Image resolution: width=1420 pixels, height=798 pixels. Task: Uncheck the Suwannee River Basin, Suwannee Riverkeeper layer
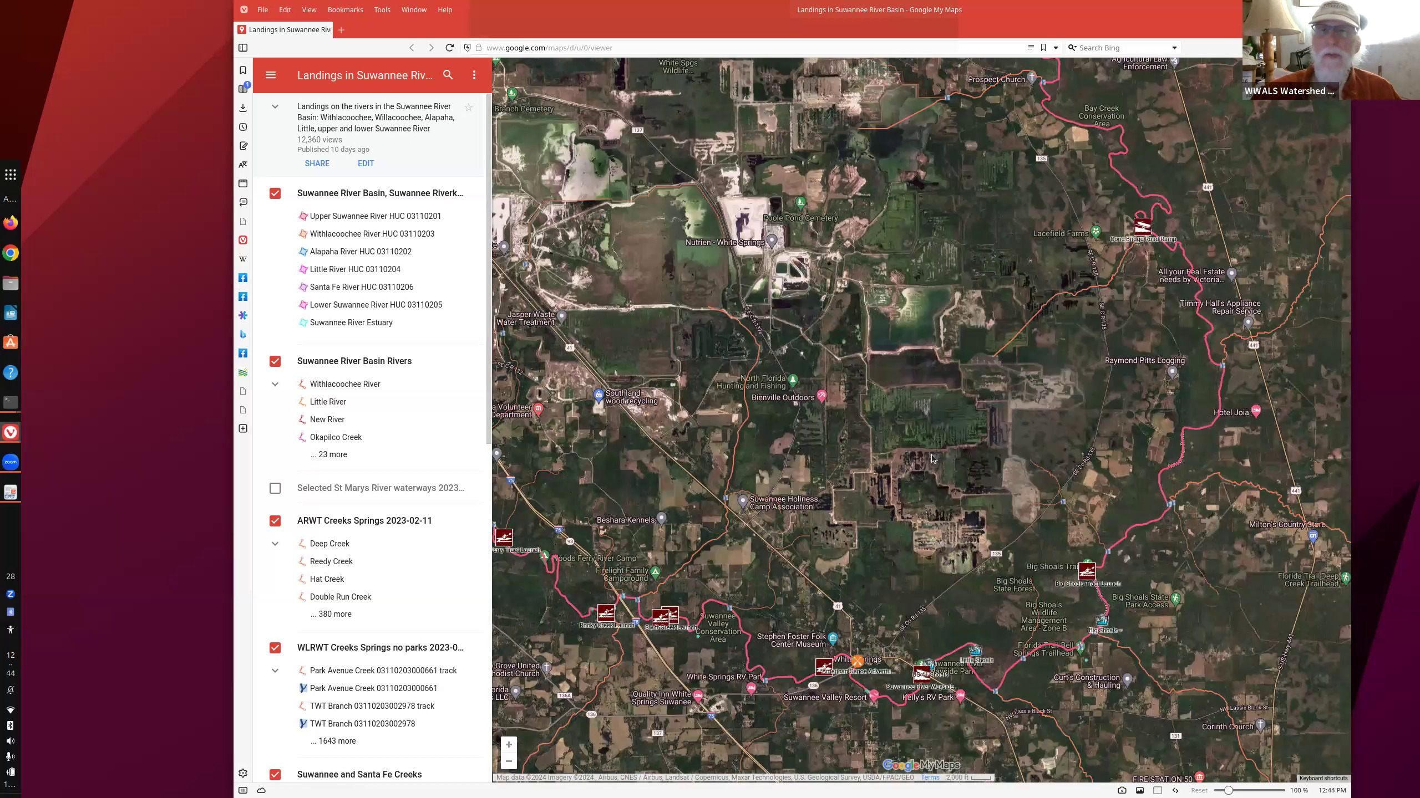pyautogui.click(x=275, y=193)
